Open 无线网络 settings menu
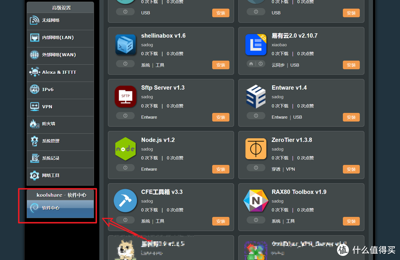Image resolution: width=400 pixels, height=260 pixels. [60, 21]
